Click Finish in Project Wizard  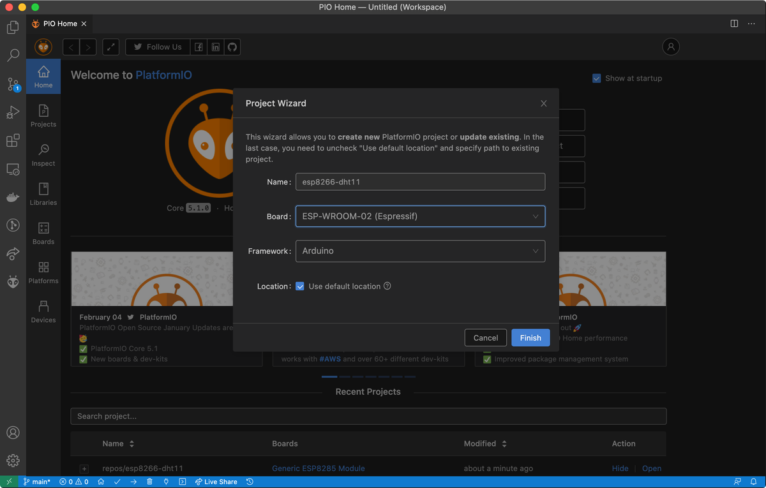coord(530,338)
